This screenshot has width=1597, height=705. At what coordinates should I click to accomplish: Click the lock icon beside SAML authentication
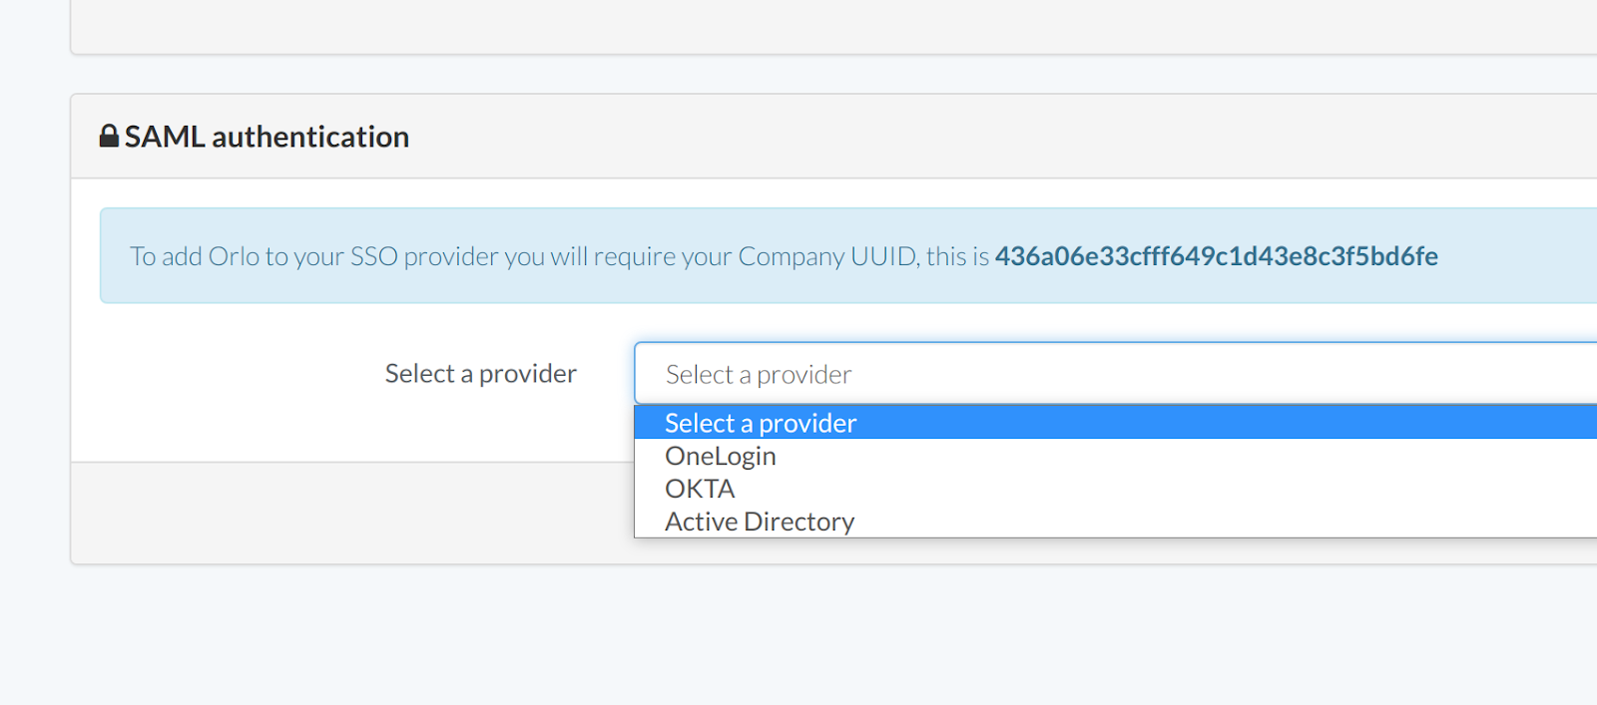[x=109, y=136]
